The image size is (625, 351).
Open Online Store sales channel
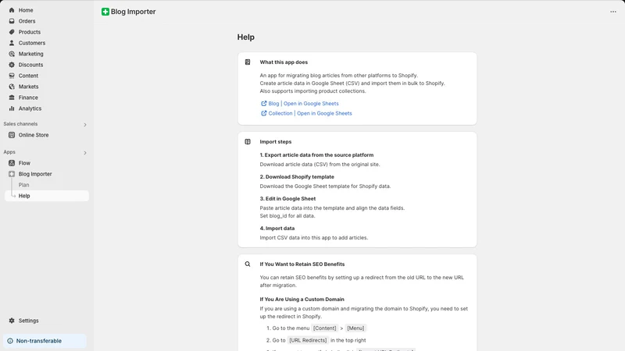click(34, 135)
